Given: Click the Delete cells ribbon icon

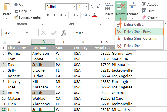Looking at the screenshot, I should click(x=121, y=6).
